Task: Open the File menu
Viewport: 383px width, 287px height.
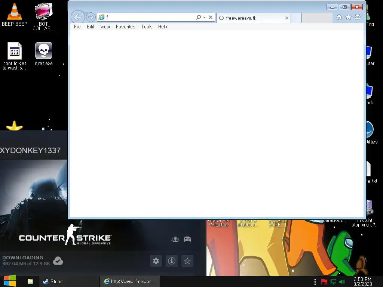Action: [77, 27]
